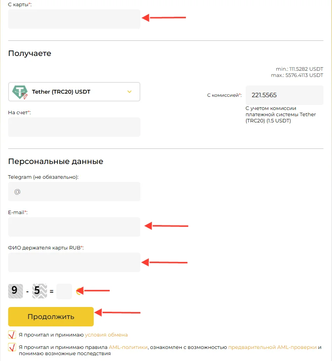Viewport: 332px width, 361px height.
Task: Click the Tether TRC20 coin logo icon
Action: coord(20,92)
